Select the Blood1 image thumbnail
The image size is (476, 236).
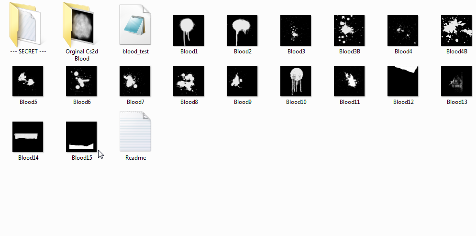pos(188,31)
